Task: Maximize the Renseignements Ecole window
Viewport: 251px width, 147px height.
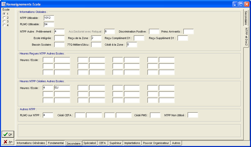Action: [241, 4]
